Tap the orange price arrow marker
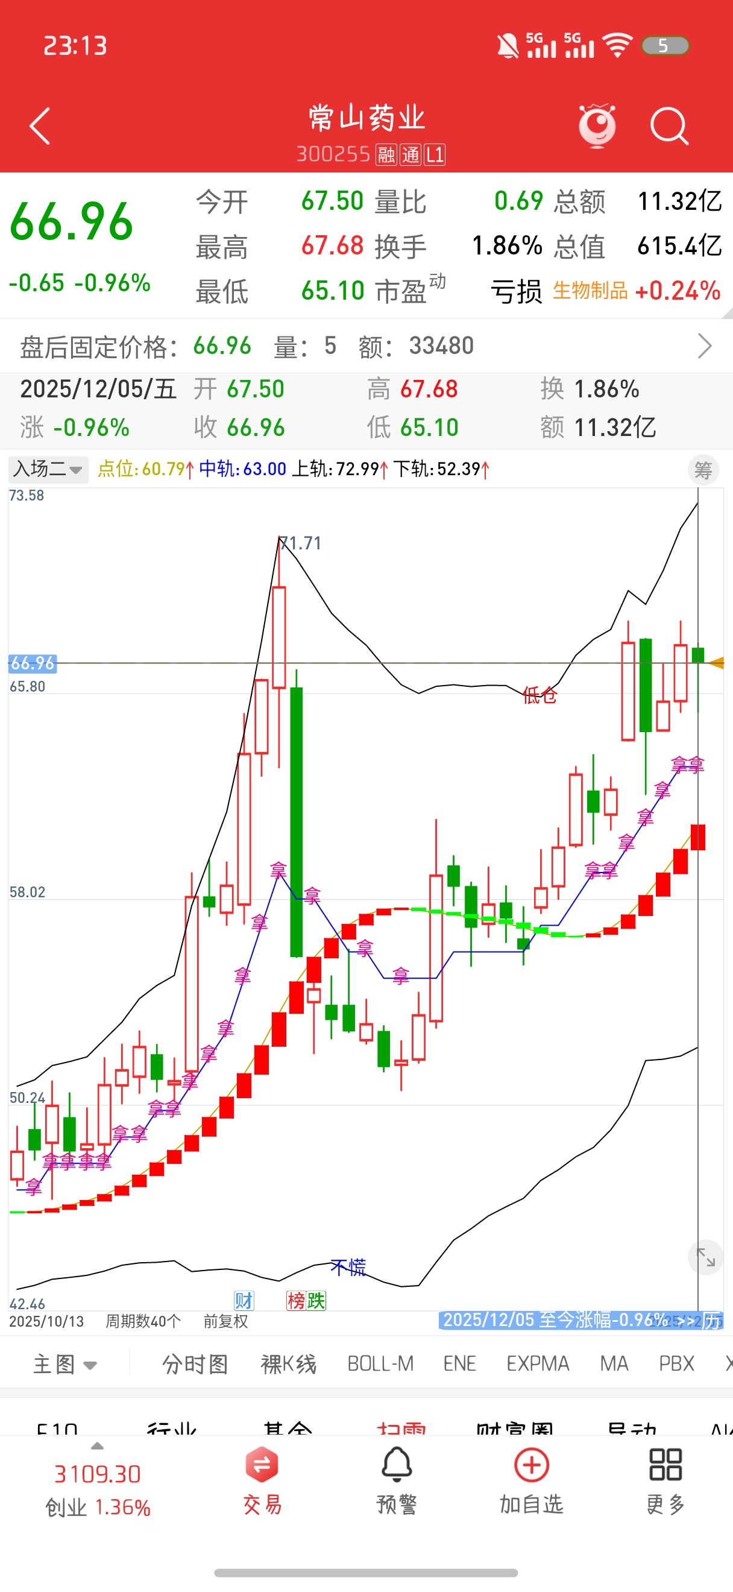This screenshot has width=733, height=1592. (x=716, y=663)
